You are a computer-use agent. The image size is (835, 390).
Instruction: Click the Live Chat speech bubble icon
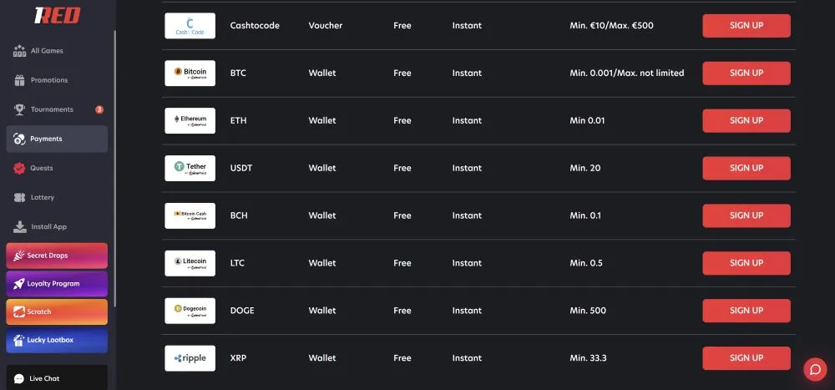tap(19, 379)
